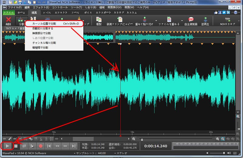243x158 pixels.
Task: Select 無音部分で分割 menu entry
Action: click(54, 33)
